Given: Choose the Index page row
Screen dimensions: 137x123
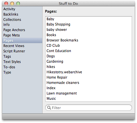Looking at the screenshot, I should (x=88, y=88).
